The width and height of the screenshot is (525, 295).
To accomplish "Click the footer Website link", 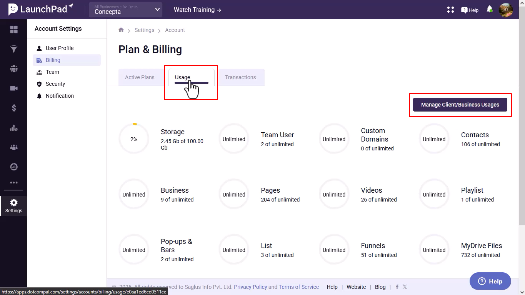I will coord(356,287).
